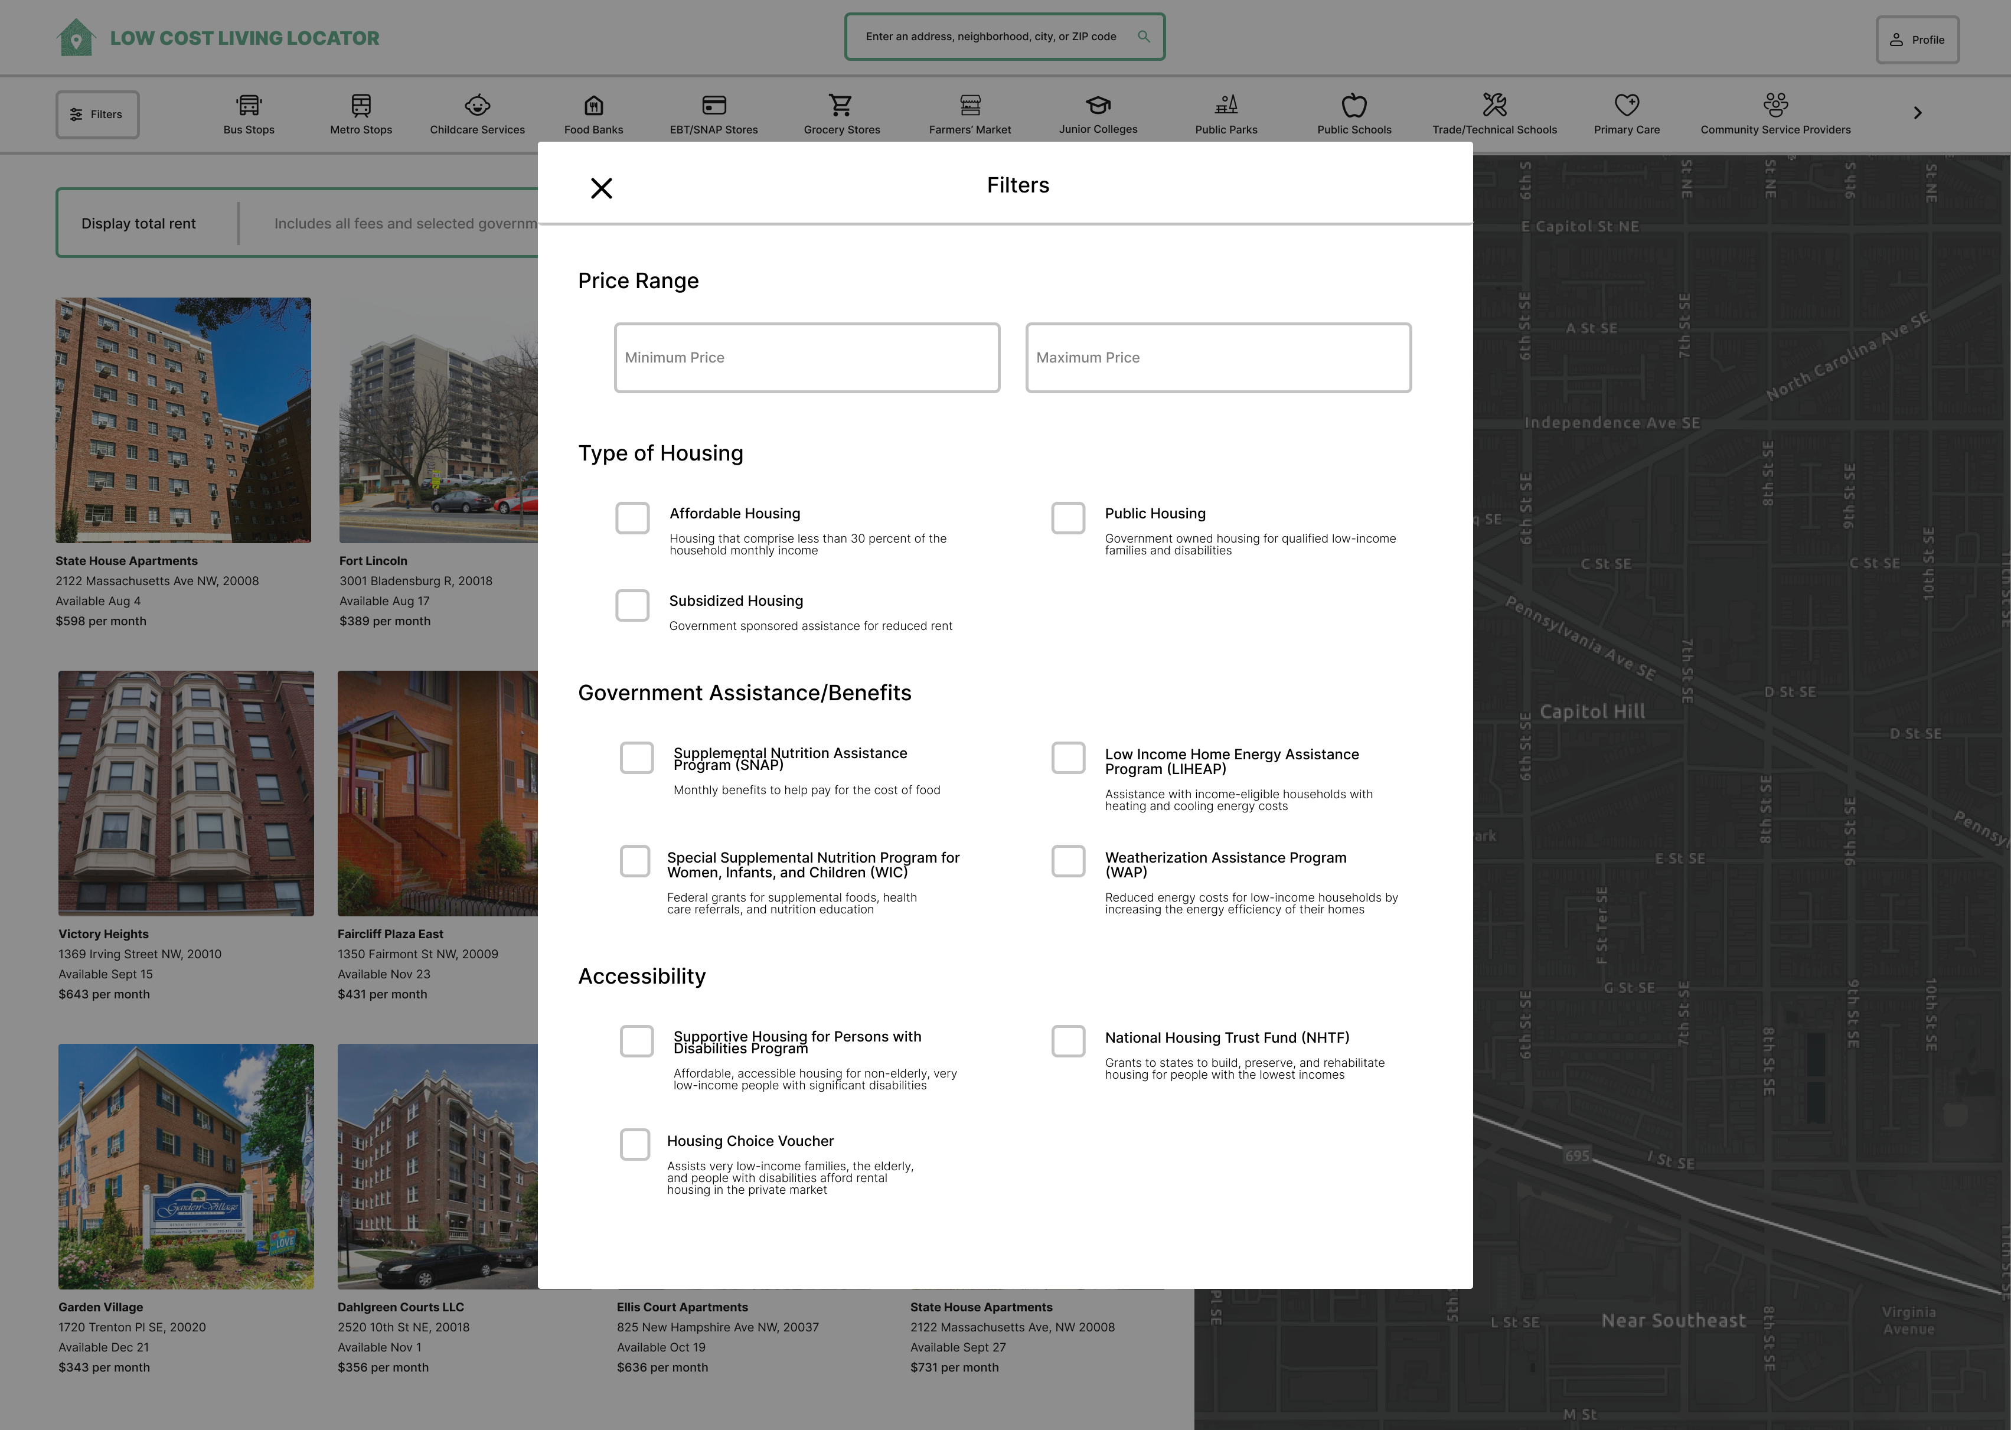Click the Minimum Price input field
The image size is (2011, 1430).
pos(807,358)
